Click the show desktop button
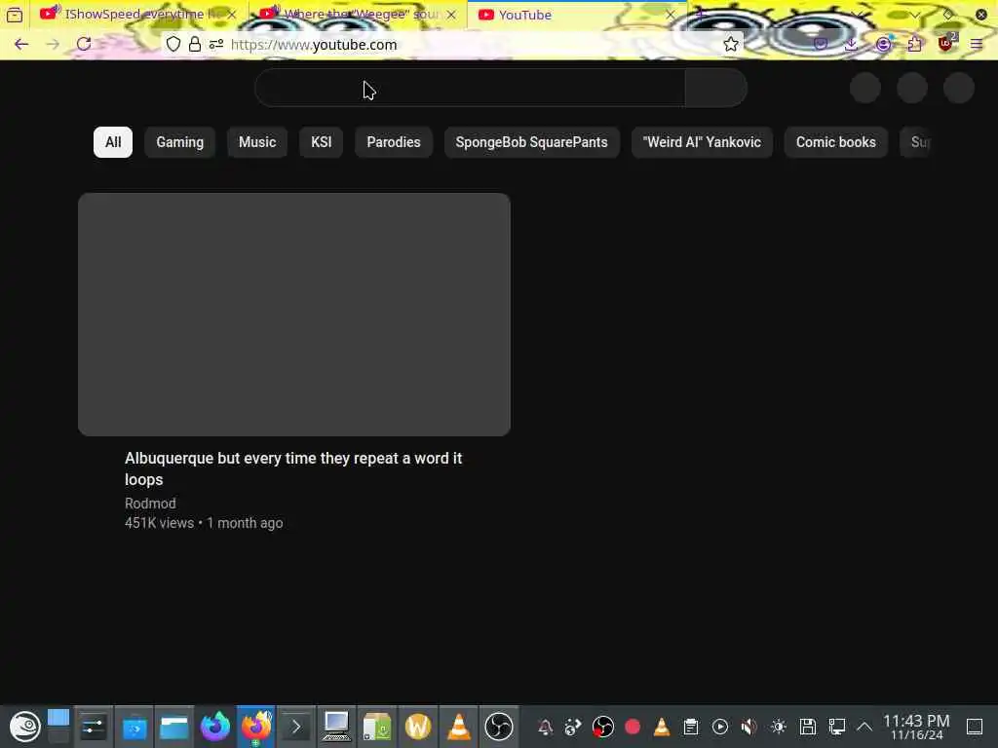Screen dimensions: 998x748 coord(975,727)
